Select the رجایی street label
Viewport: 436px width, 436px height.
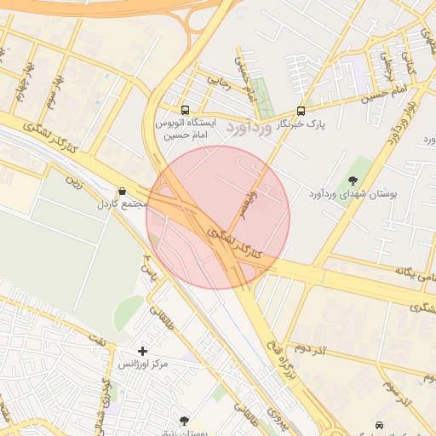pos(219,83)
